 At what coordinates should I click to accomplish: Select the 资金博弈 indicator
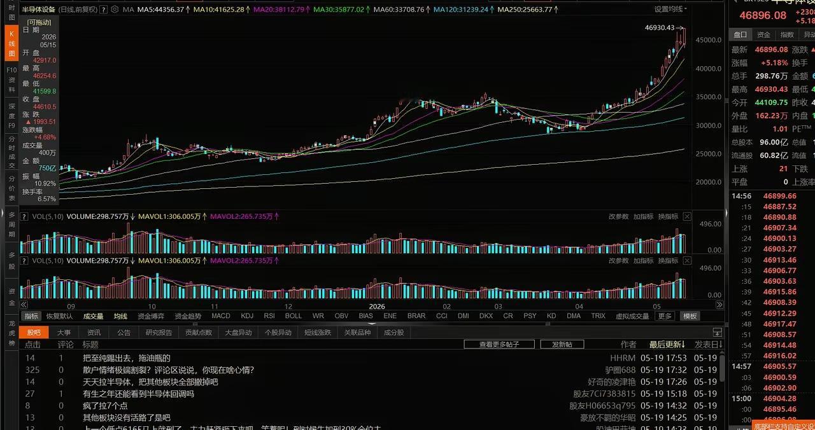tap(151, 316)
